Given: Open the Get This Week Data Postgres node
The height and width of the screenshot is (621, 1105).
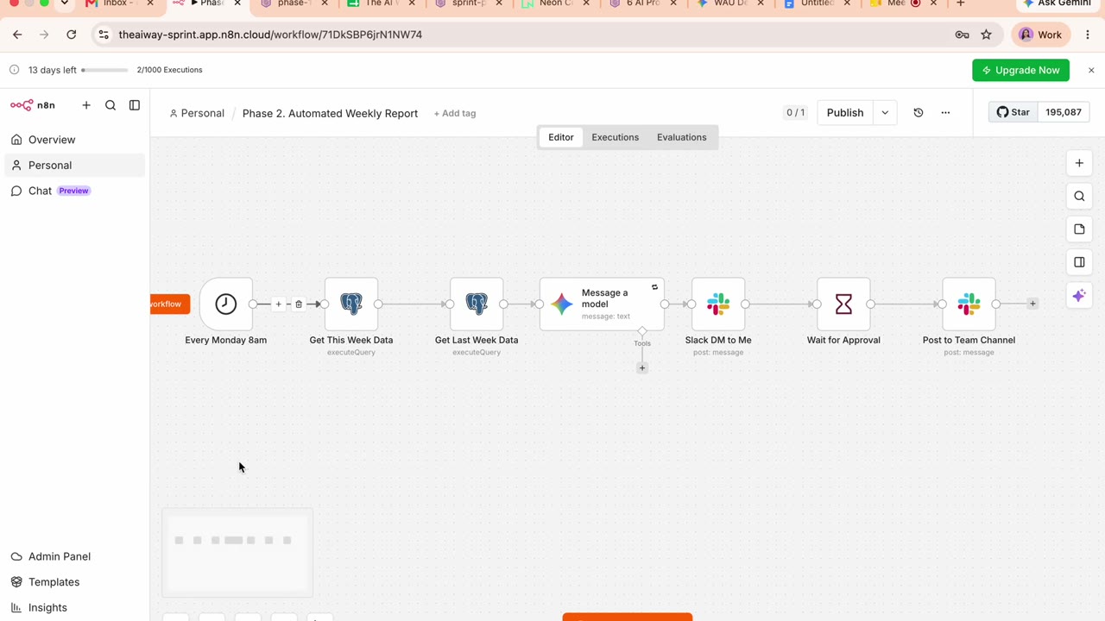Looking at the screenshot, I should click(x=351, y=304).
